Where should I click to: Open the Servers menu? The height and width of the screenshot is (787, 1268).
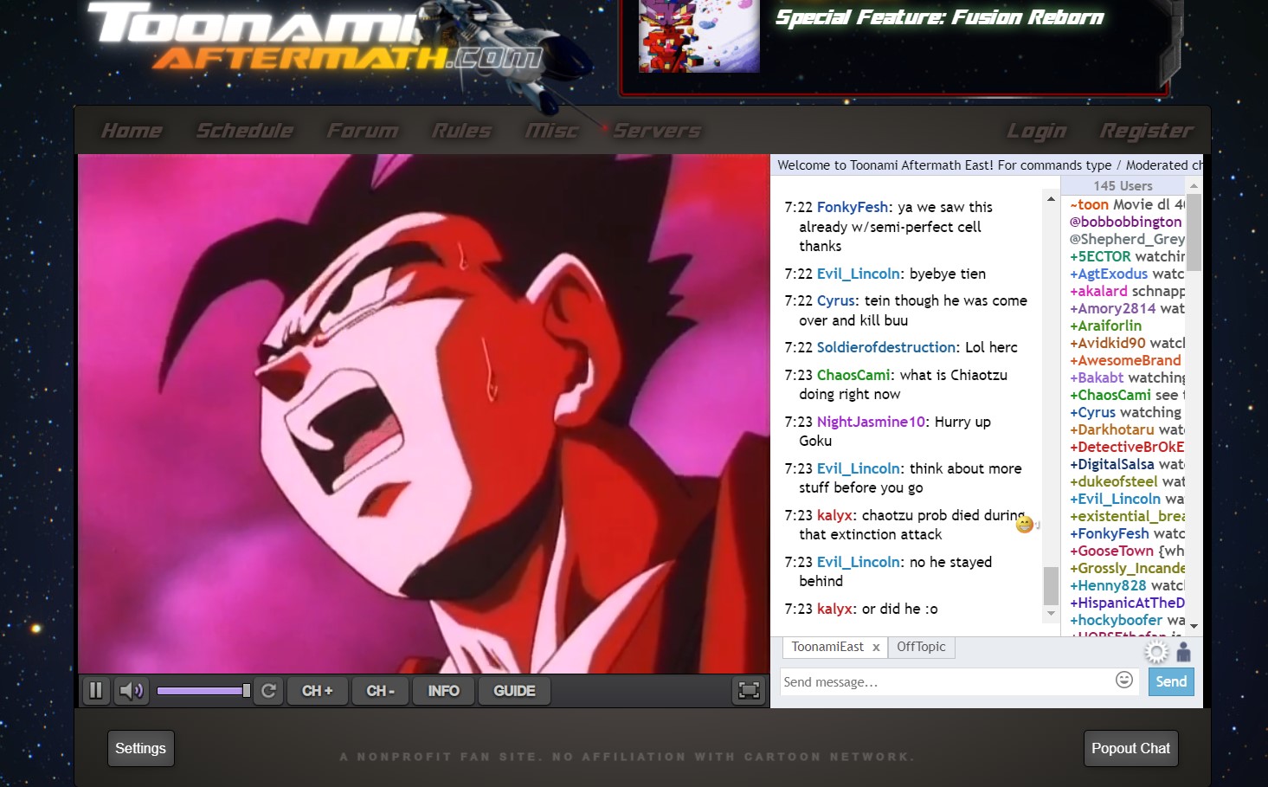(x=657, y=131)
